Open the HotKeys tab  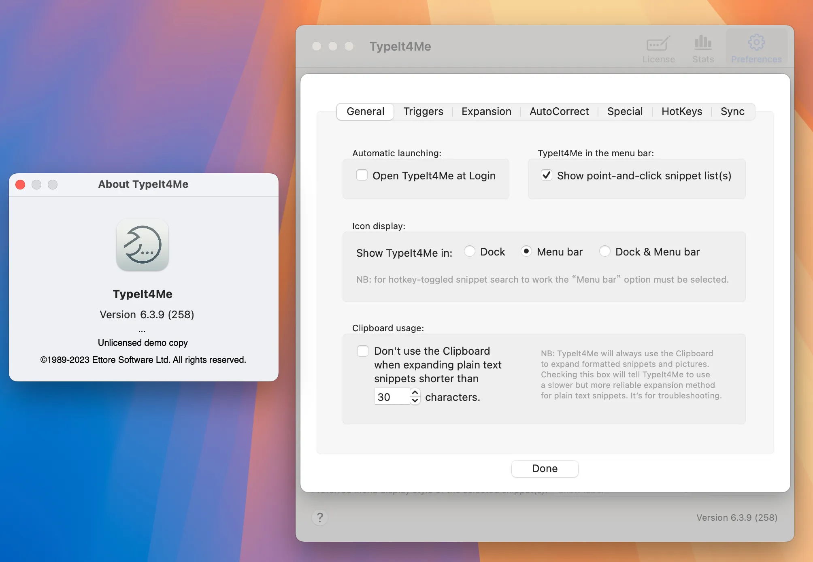pos(682,111)
